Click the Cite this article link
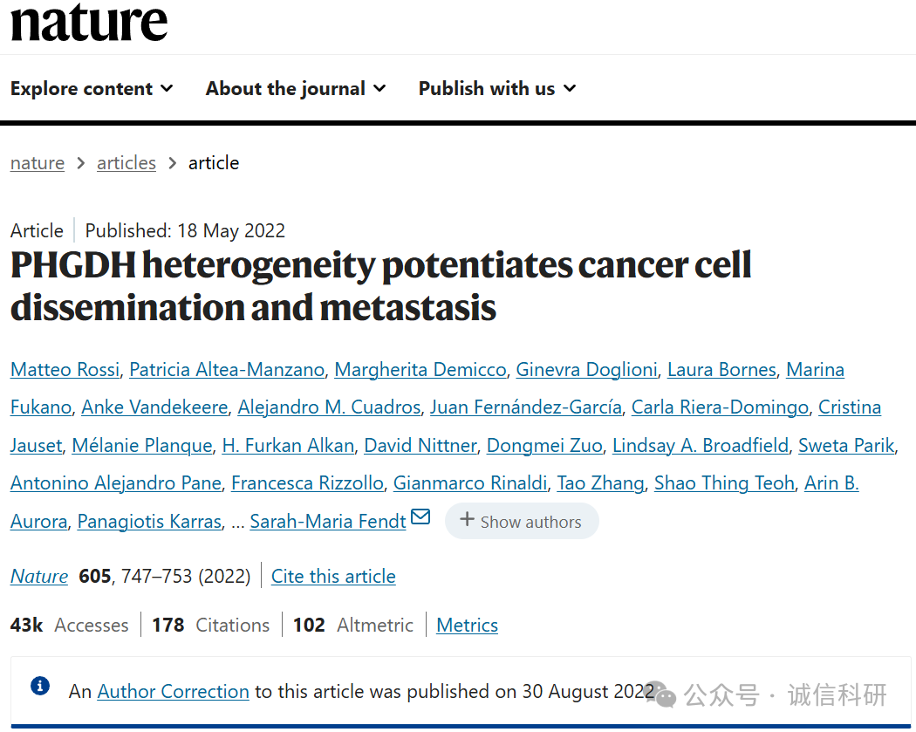The width and height of the screenshot is (916, 732). coord(333,577)
